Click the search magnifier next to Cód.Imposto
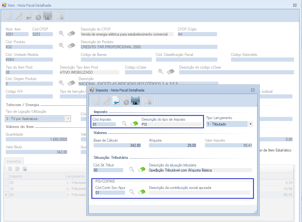 tap(124, 124)
